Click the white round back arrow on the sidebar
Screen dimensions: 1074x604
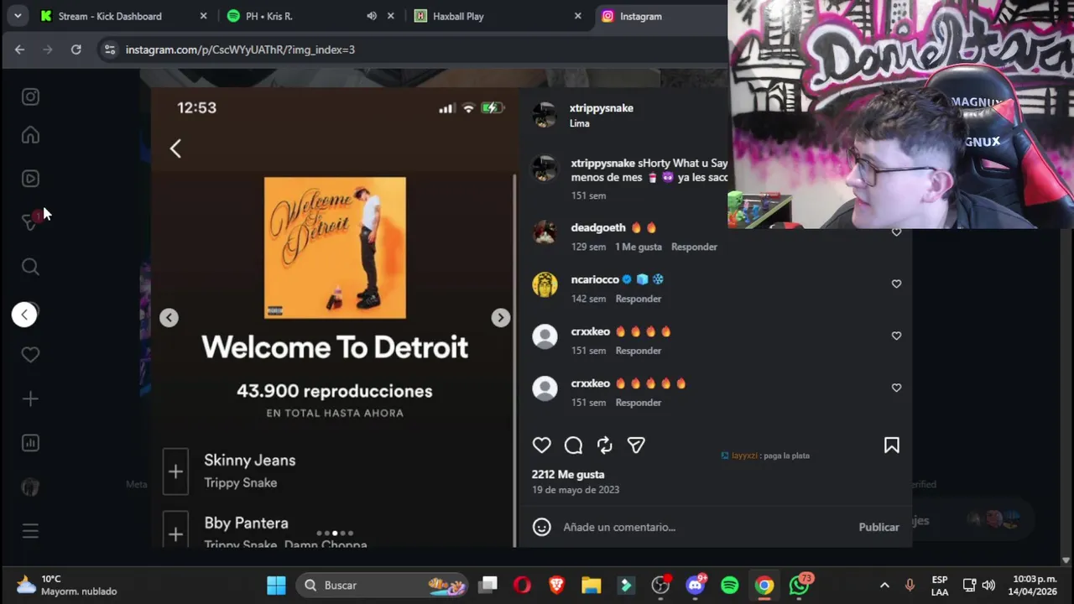click(x=24, y=315)
